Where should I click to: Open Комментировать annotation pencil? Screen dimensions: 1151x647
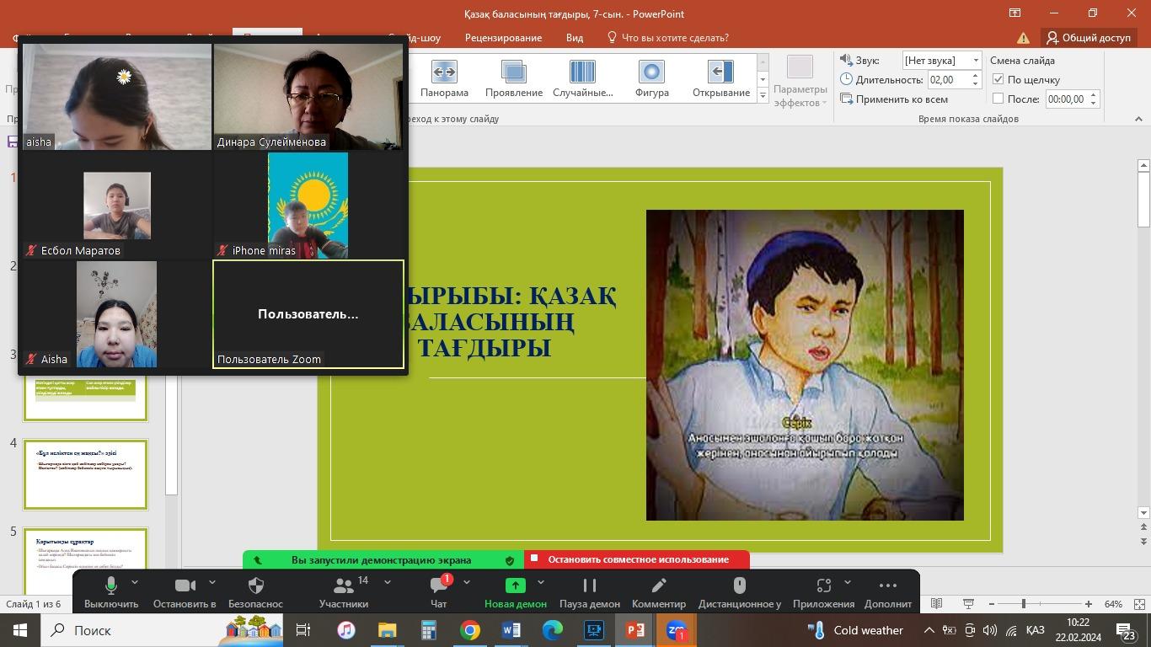point(659,593)
